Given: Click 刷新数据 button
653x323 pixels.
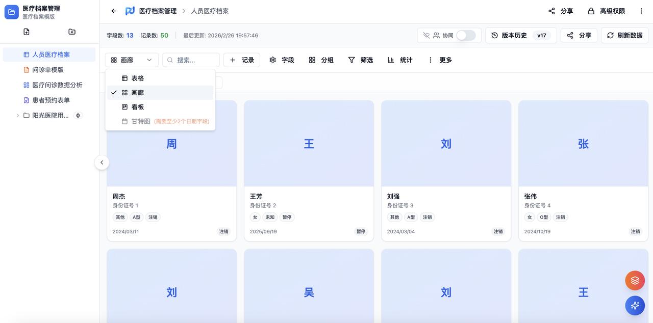Looking at the screenshot, I should point(625,35).
